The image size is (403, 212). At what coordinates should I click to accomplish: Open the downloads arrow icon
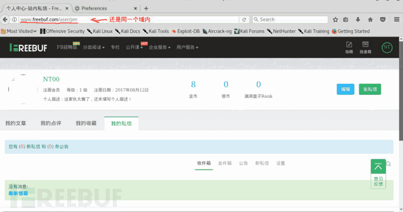358,19
